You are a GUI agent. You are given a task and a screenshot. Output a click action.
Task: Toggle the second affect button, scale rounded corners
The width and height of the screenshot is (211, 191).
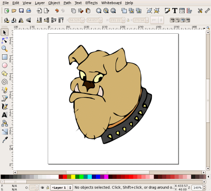[x=177, y=20]
